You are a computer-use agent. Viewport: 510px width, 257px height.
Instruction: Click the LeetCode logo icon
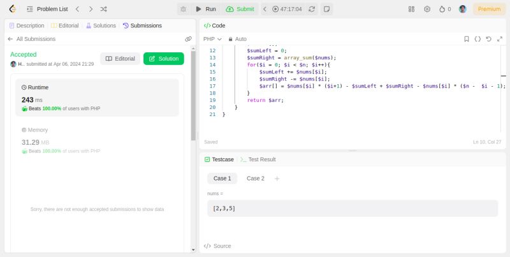pyautogui.click(x=12, y=9)
